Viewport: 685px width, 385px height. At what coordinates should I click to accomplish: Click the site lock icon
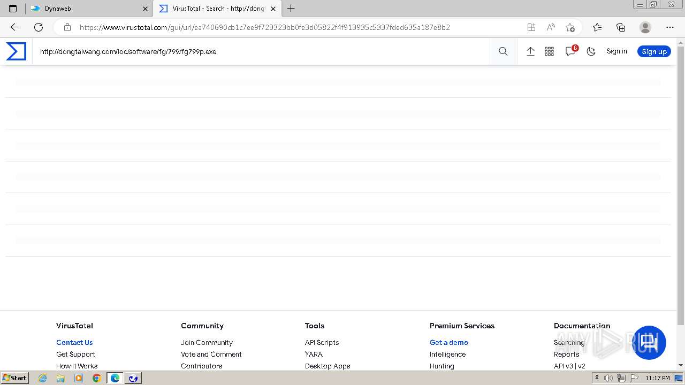point(67,27)
